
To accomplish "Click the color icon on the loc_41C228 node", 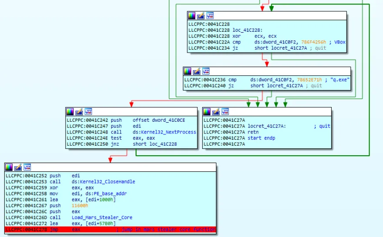I will pyautogui.click(x=191, y=16).
